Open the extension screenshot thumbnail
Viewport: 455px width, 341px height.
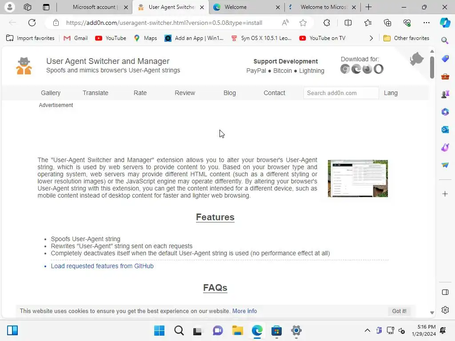[358, 178]
